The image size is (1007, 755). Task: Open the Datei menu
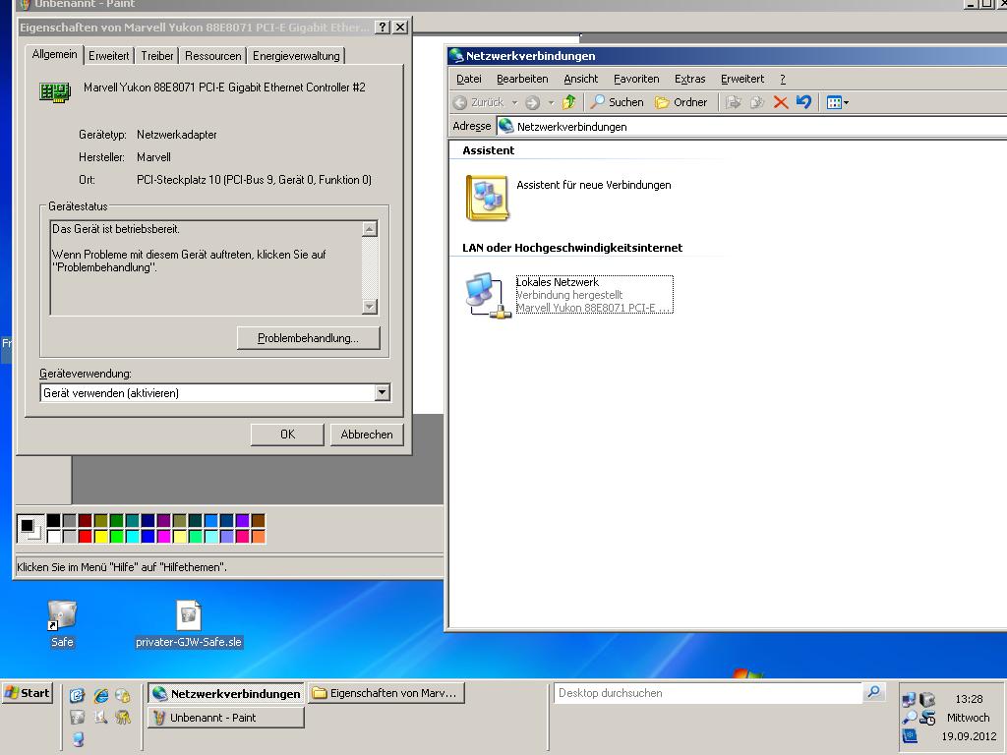point(469,79)
